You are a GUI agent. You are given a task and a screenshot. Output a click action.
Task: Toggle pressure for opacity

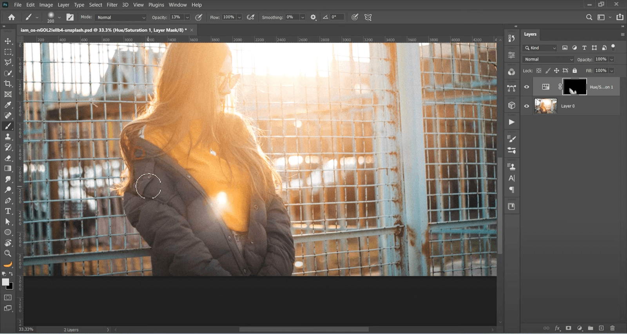coord(199,17)
